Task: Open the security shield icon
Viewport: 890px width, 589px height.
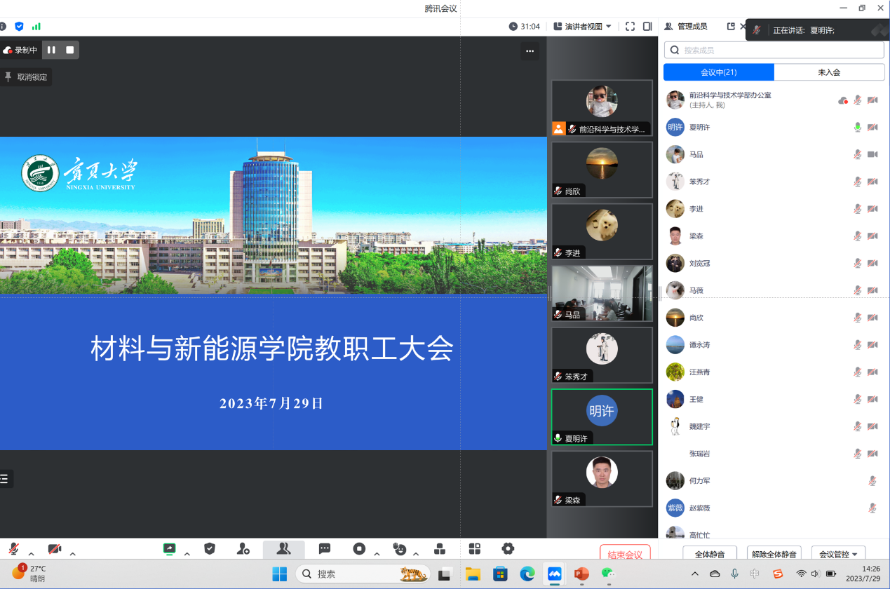Action: click(x=209, y=549)
